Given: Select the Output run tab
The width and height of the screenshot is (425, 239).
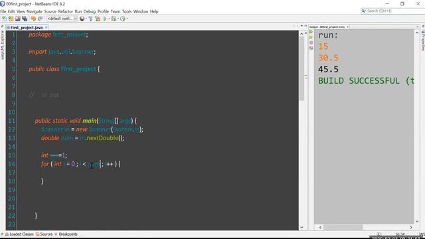Looking at the screenshot, I should coord(327,27).
